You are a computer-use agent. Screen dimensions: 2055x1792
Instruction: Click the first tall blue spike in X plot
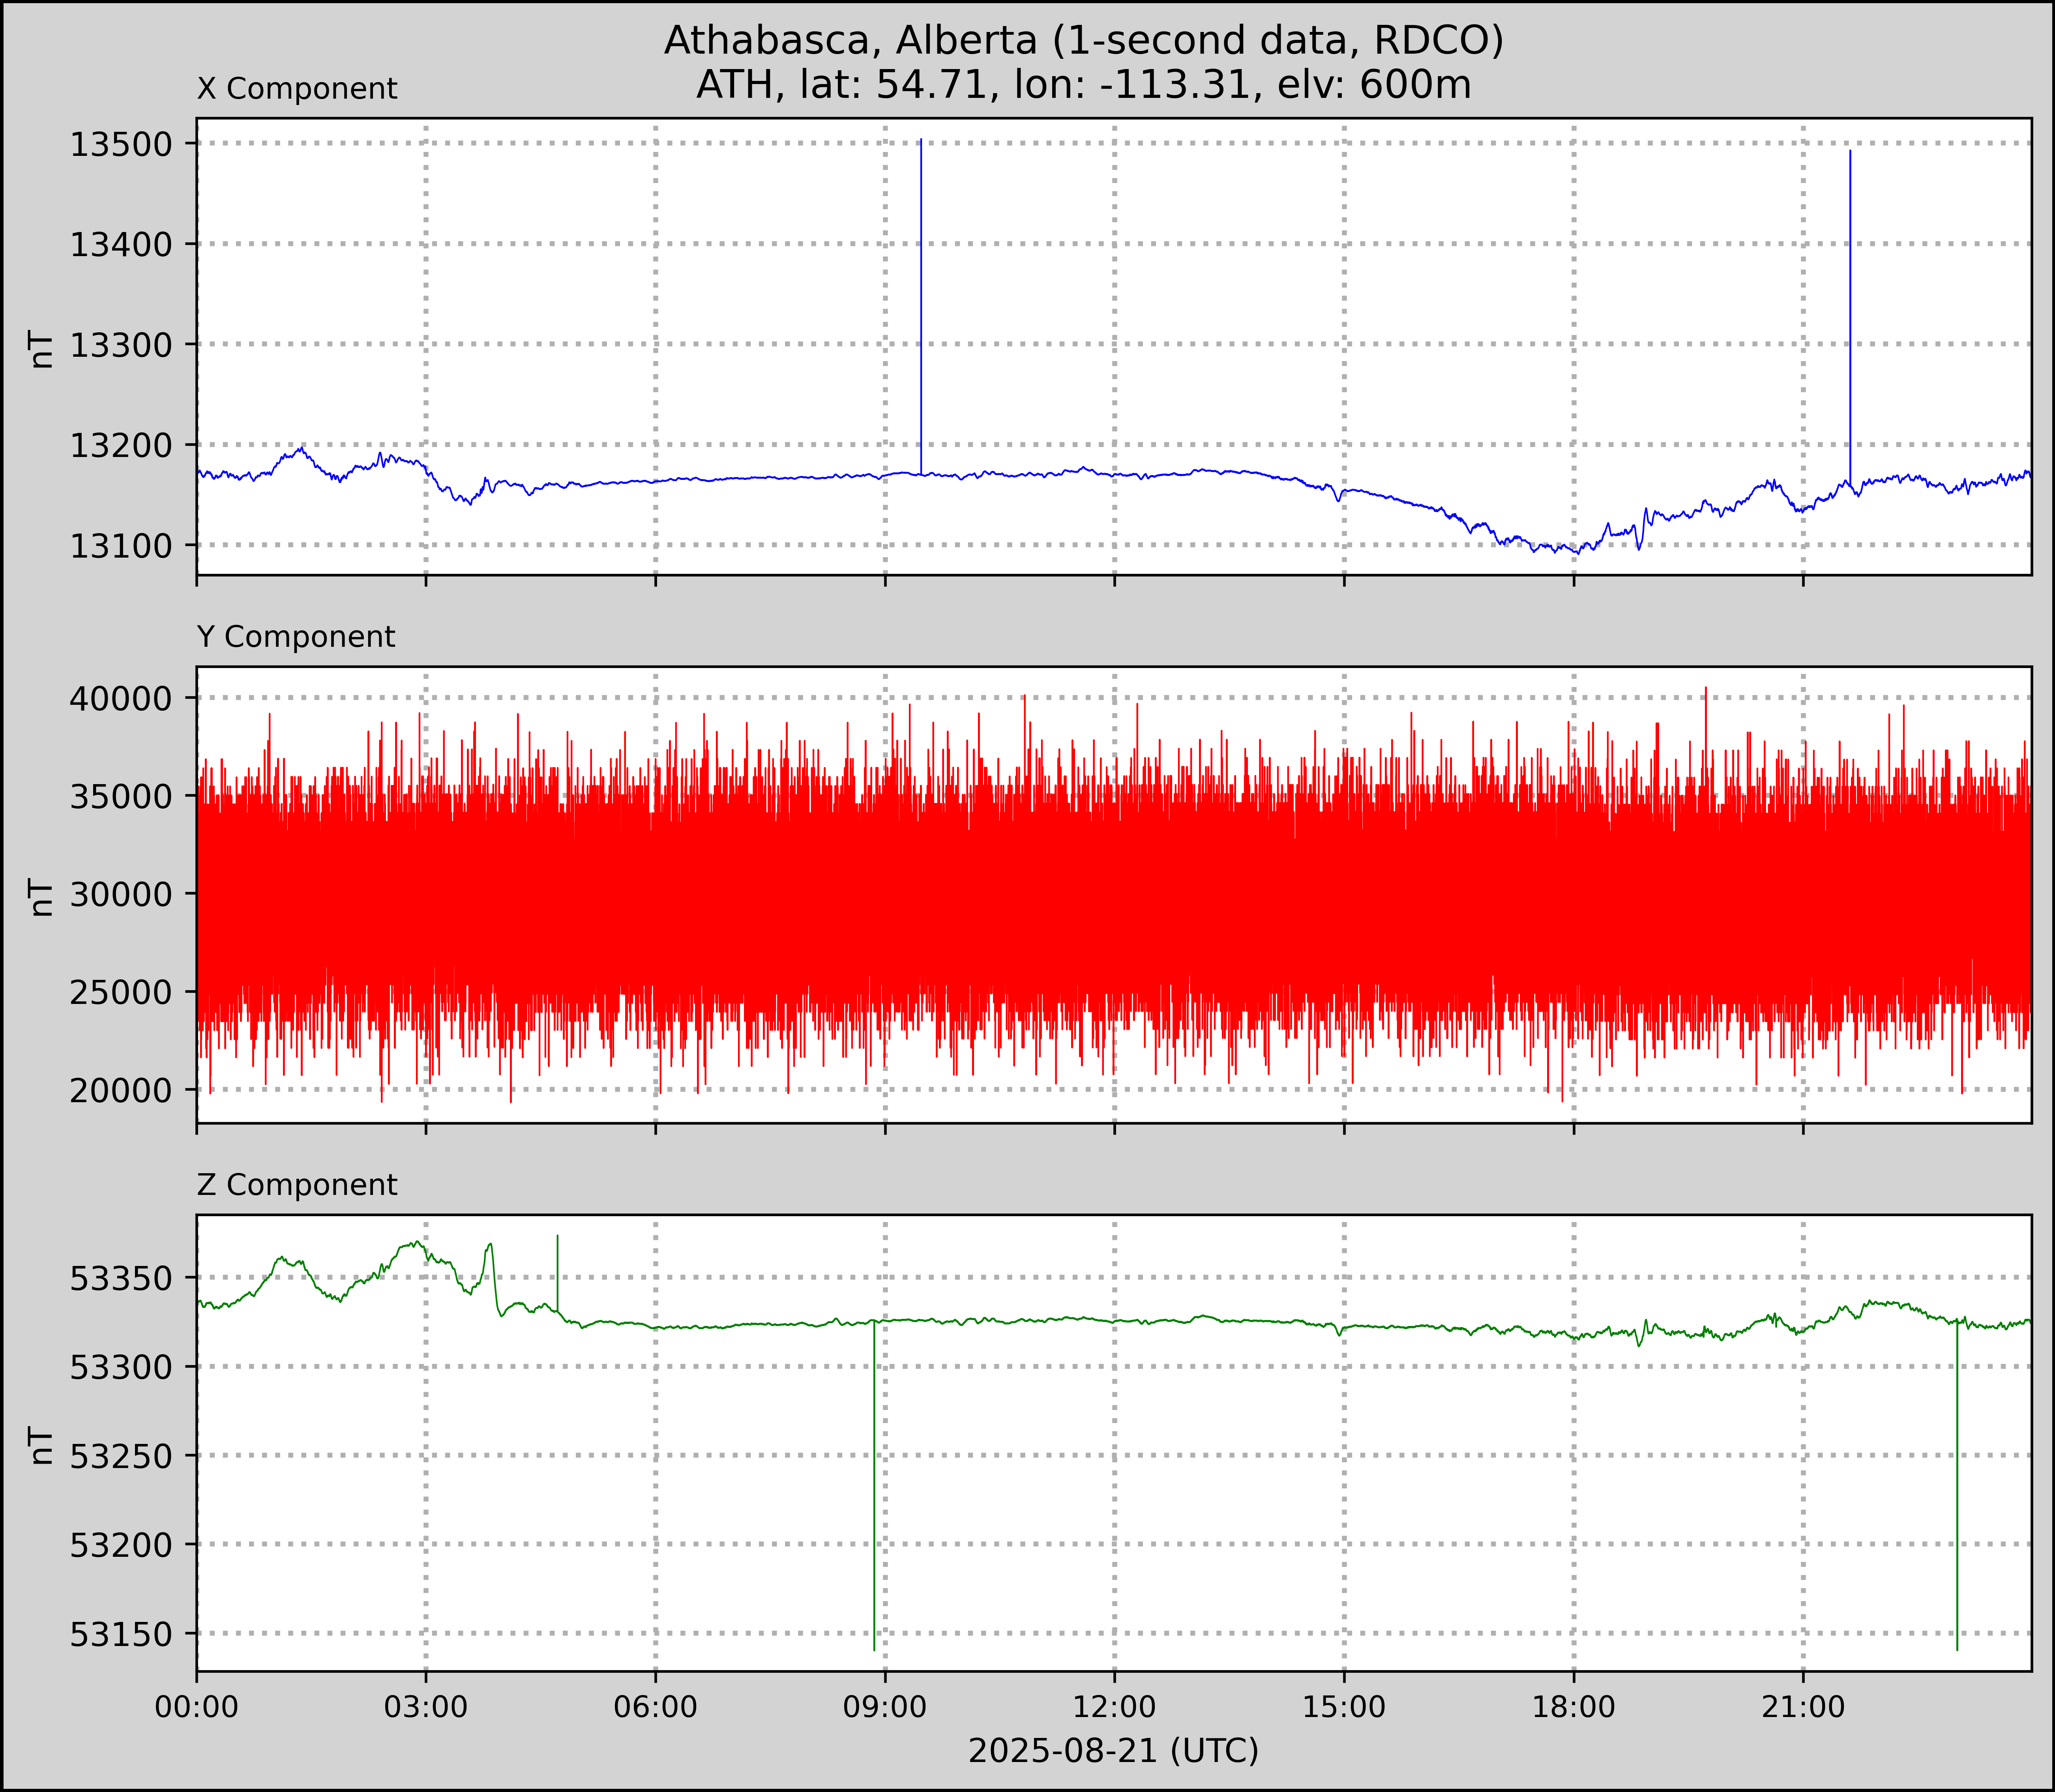921,300
